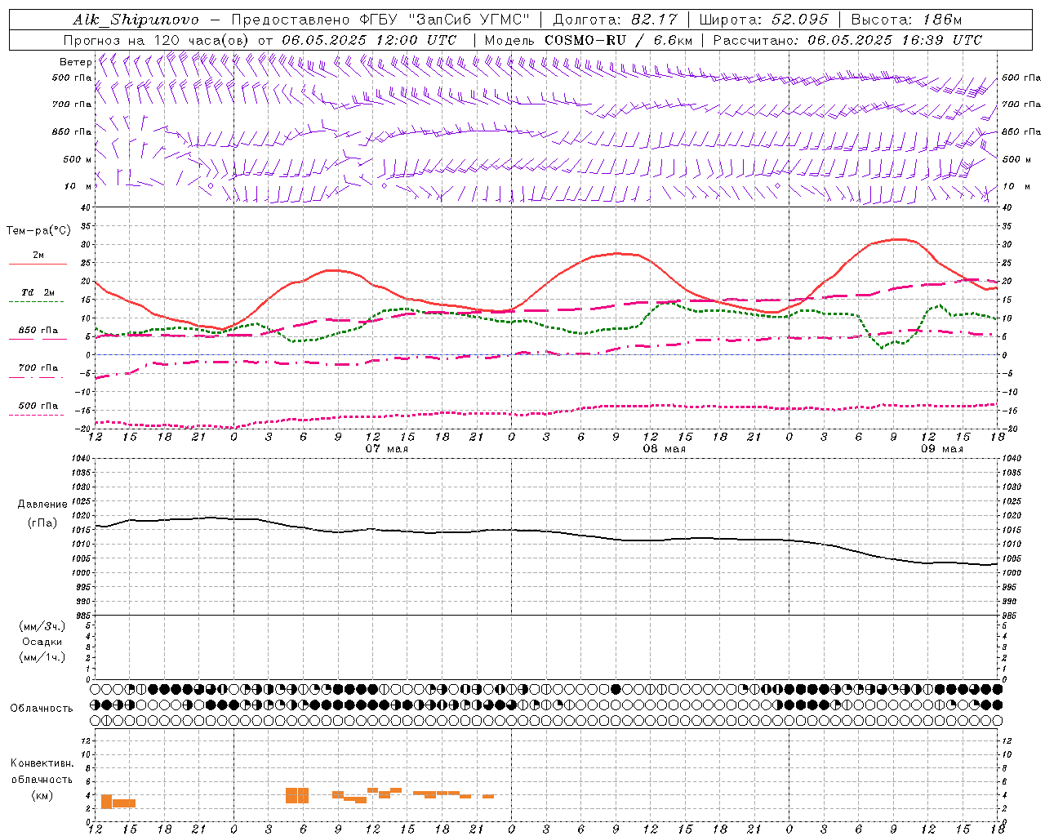Click the dash-dot line sample under legend 700 гПа
Viewport: 1045px width, 836px height.
point(37,377)
